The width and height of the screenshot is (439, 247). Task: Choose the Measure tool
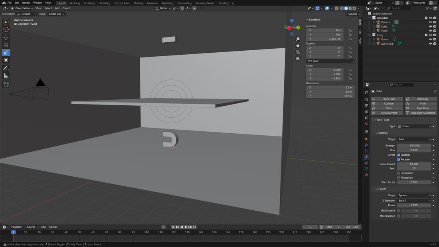coord(6,76)
